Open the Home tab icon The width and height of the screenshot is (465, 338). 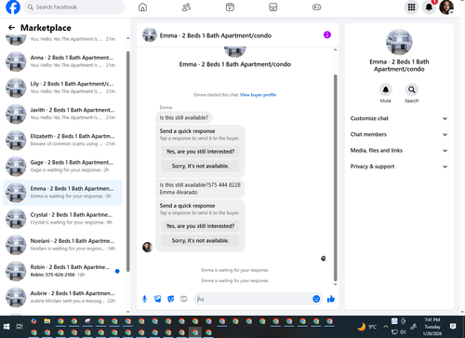pos(142,7)
